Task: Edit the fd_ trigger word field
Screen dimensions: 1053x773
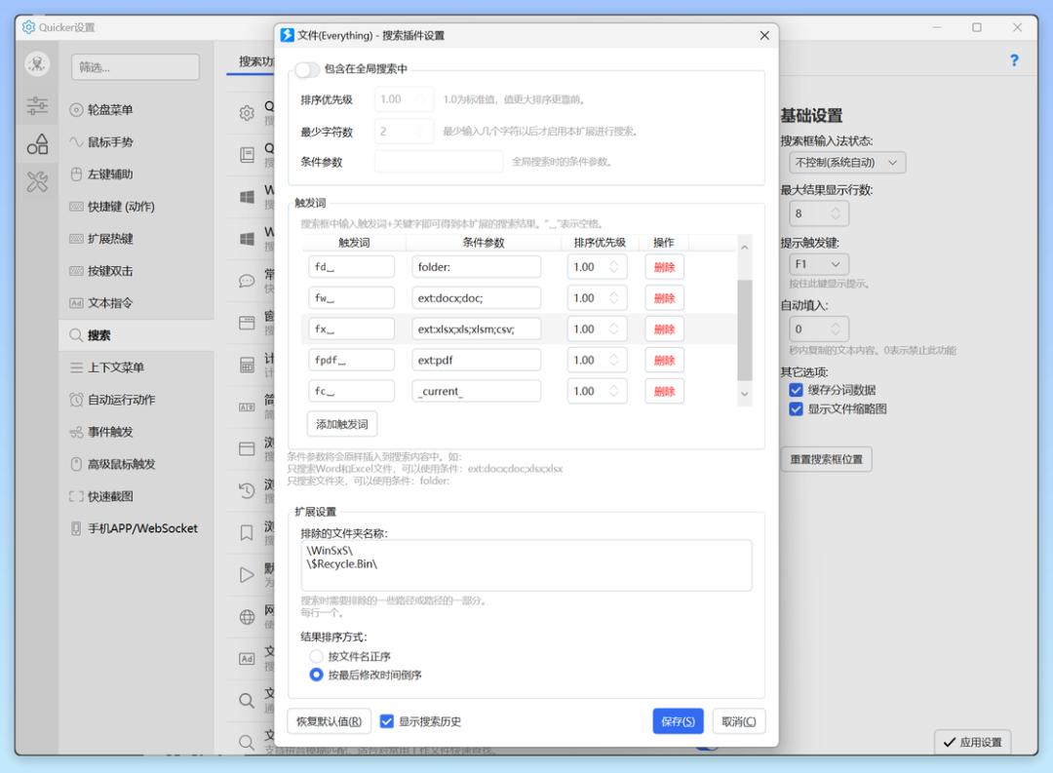Action: coord(351,267)
